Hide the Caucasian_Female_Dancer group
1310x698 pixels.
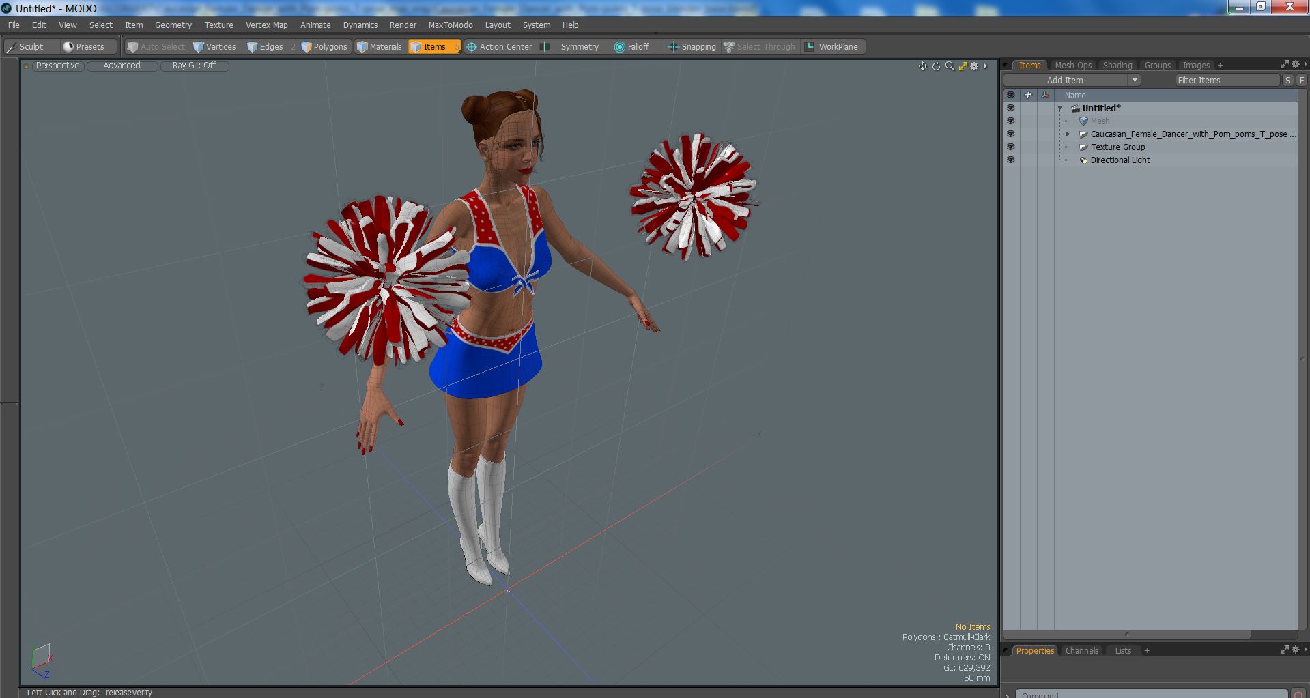(1010, 134)
